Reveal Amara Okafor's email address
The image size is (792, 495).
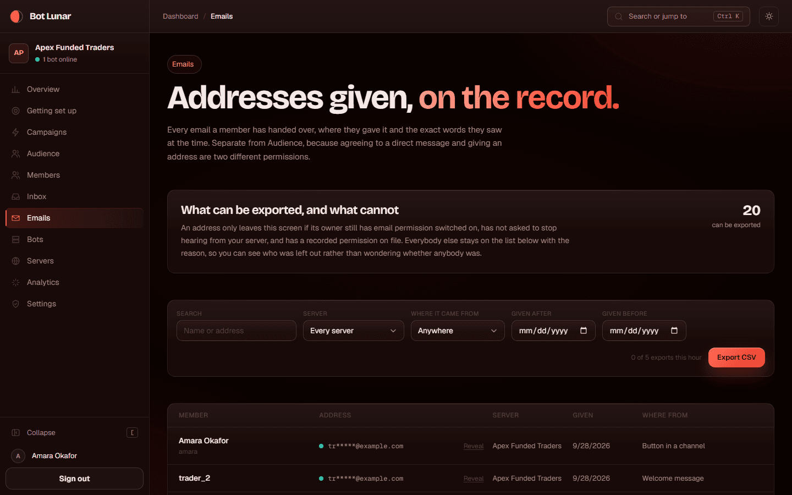474,446
